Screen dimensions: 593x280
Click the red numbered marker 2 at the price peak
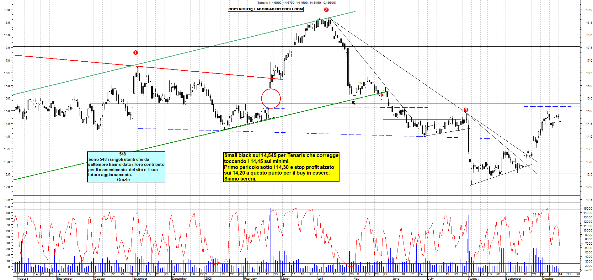[x=326, y=10]
